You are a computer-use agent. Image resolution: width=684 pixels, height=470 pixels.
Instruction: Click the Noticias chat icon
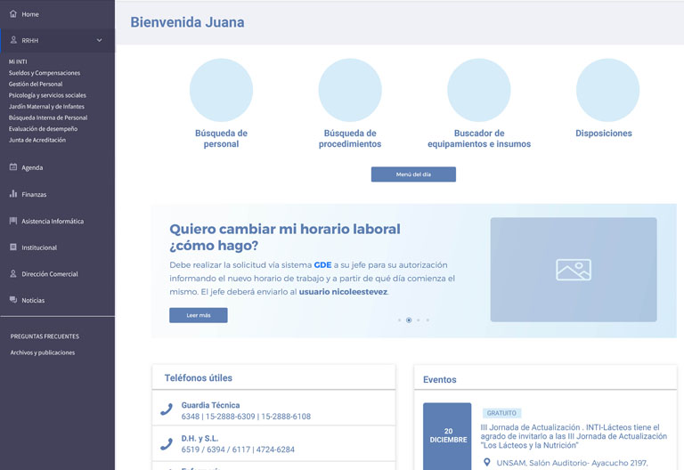[x=13, y=301]
